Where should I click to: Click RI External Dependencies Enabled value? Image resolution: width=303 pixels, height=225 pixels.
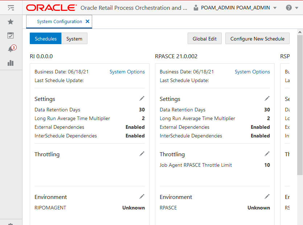click(135, 127)
